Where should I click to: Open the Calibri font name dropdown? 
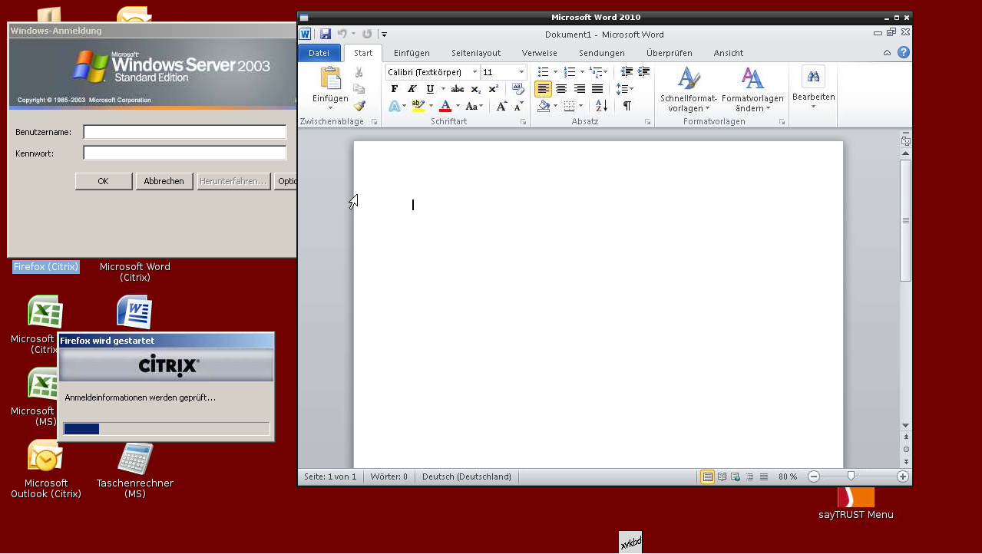[x=474, y=72]
